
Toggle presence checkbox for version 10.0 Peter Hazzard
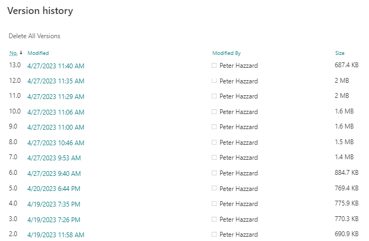[x=214, y=112]
